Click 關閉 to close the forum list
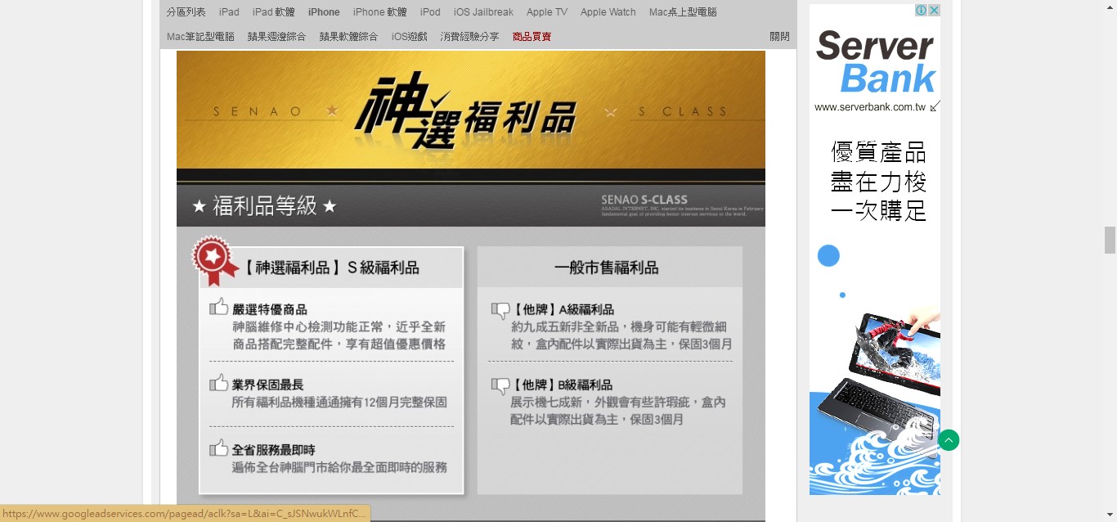1117x522 pixels. pyautogui.click(x=779, y=37)
